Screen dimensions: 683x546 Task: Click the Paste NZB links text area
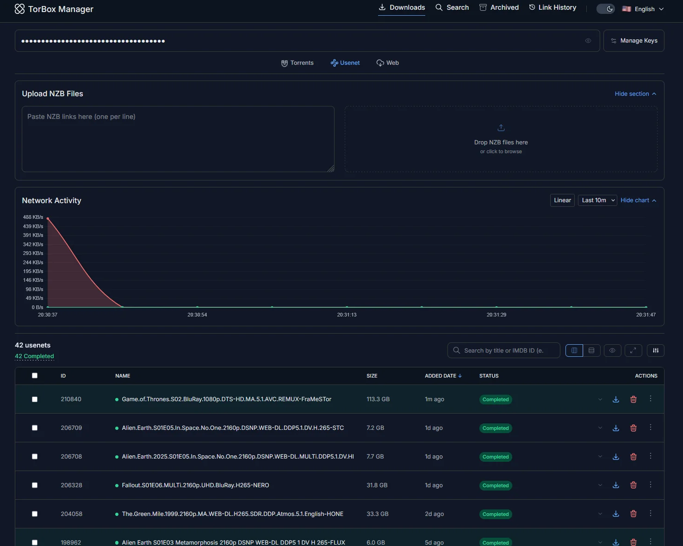click(x=178, y=139)
